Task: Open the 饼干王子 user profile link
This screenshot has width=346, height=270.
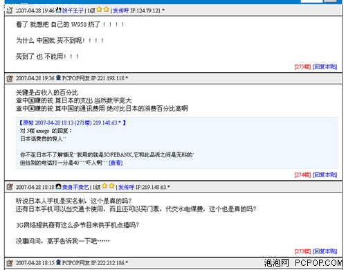Action: click(73, 10)
